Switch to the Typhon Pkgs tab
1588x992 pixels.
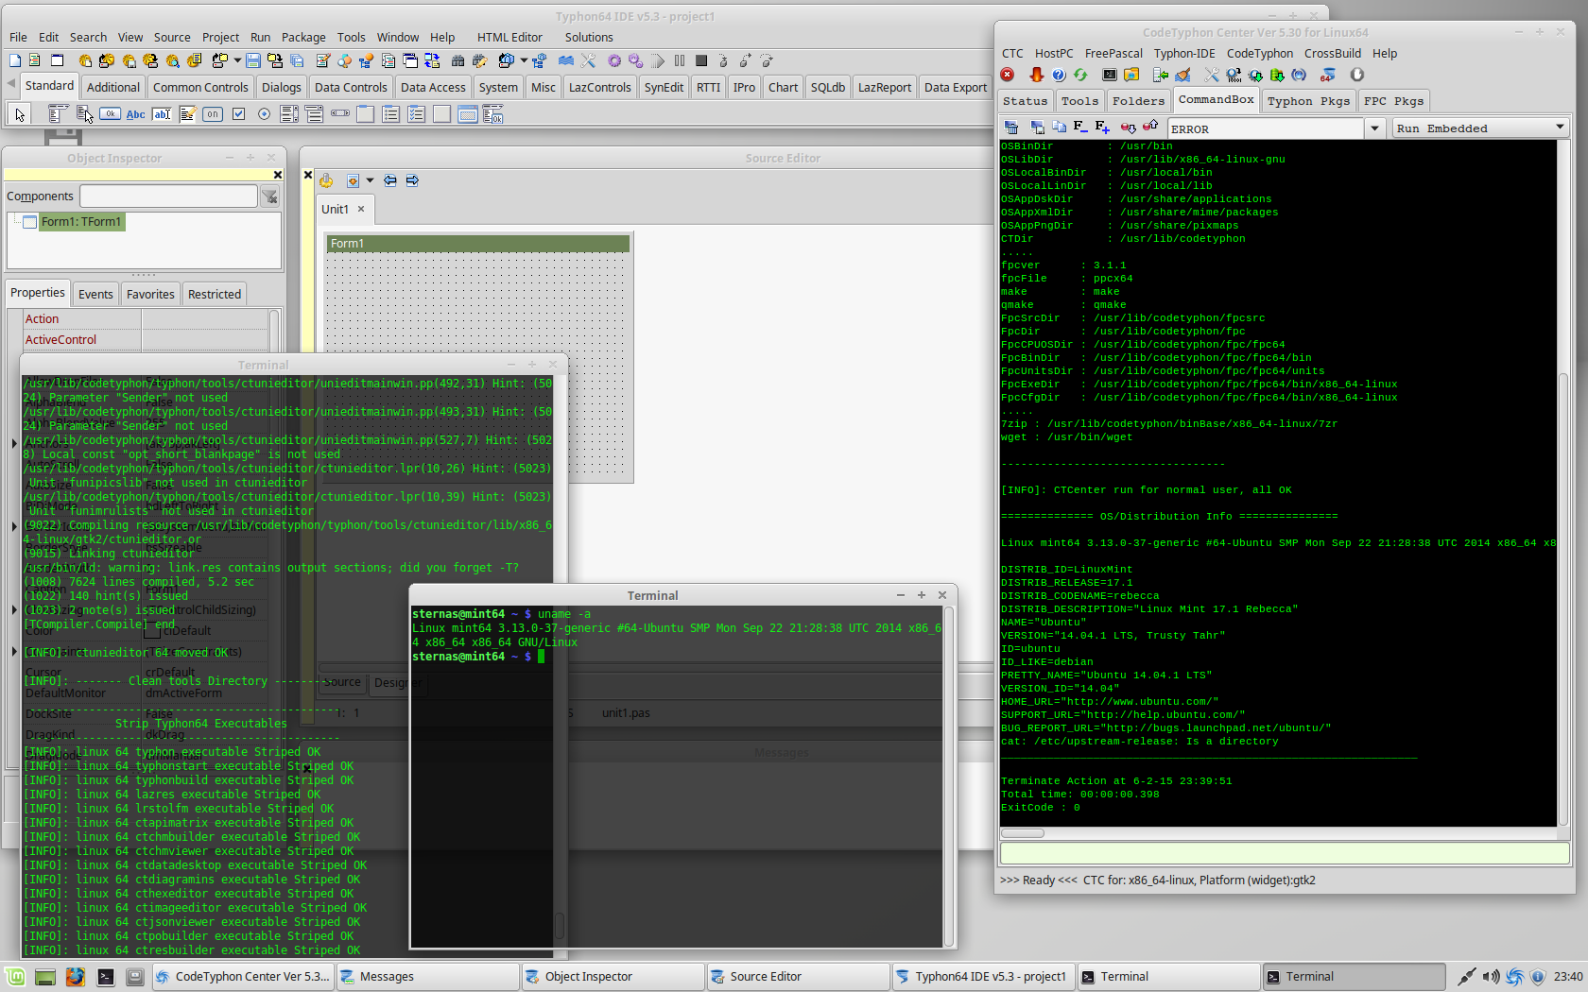(x=1308, y=101)
